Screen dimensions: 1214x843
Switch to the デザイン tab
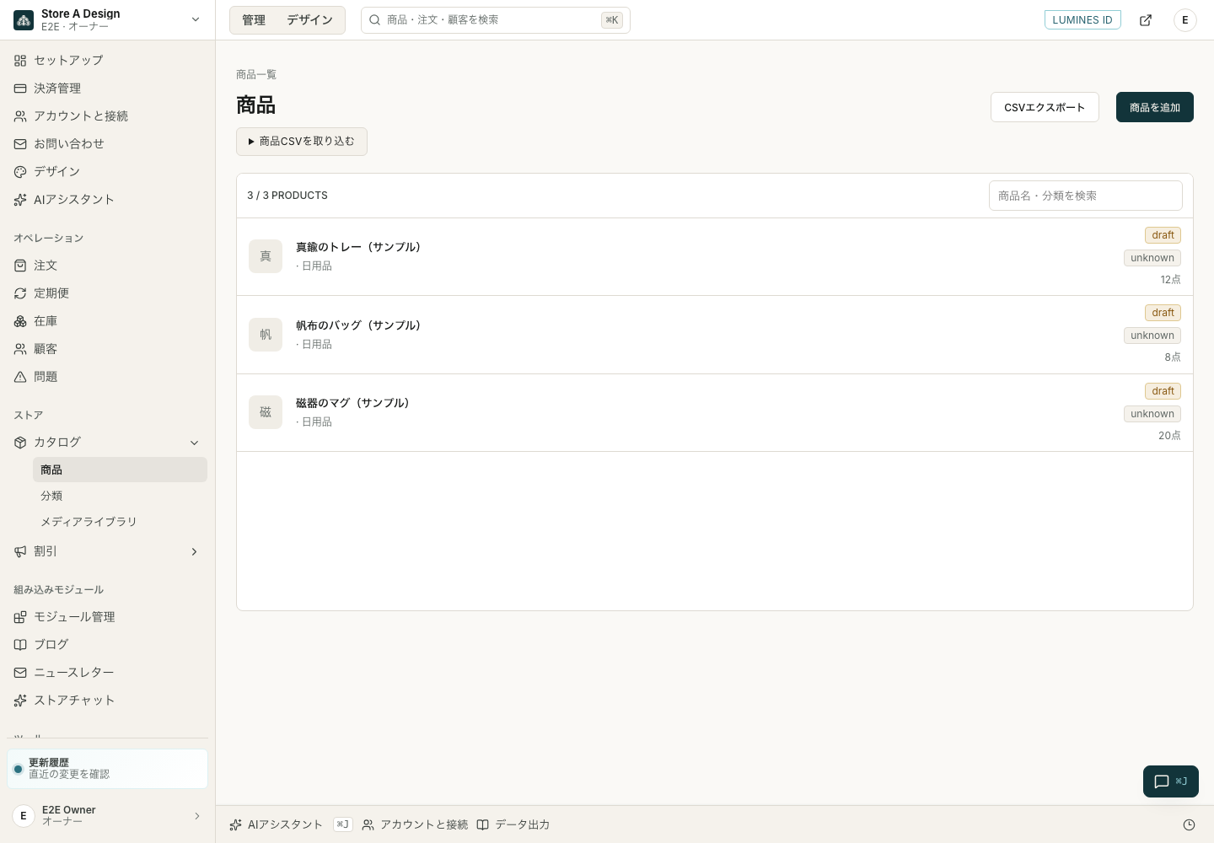coord(309,20)
